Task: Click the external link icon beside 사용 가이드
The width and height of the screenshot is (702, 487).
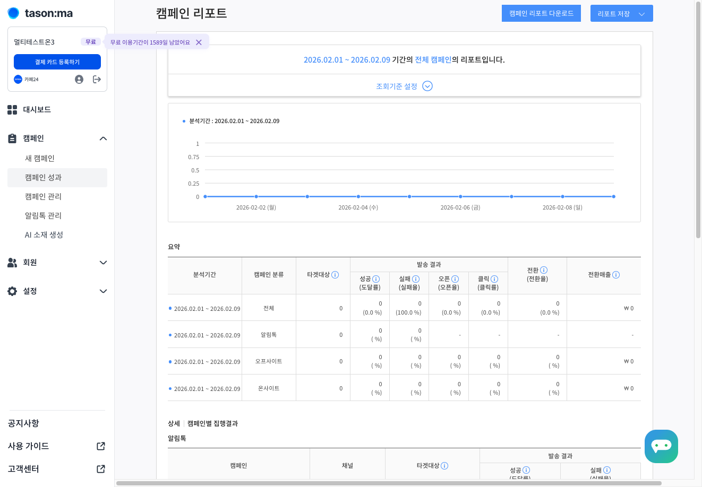Action: tap(101, 446)
